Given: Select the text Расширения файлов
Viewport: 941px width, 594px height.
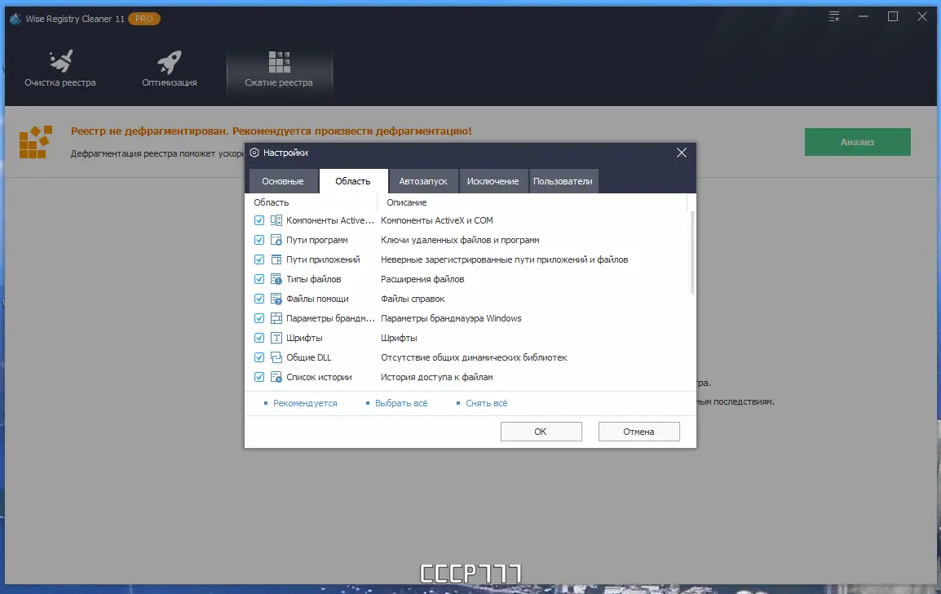Looking at the screenshot, I should click(422, 279).
